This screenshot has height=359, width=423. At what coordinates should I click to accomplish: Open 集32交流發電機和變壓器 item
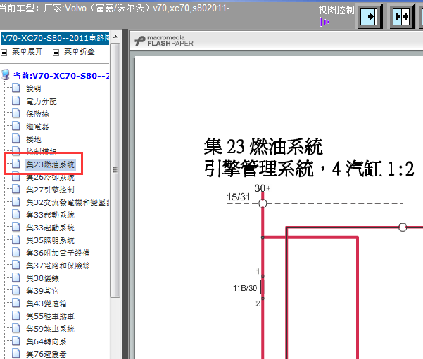click(68, 202)
